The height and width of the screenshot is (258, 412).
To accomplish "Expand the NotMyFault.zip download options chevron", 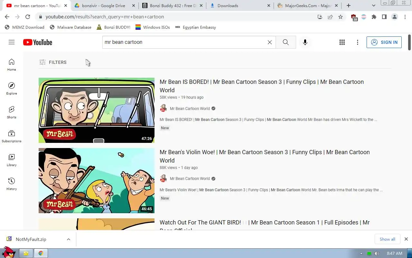I will click(69, 239).
